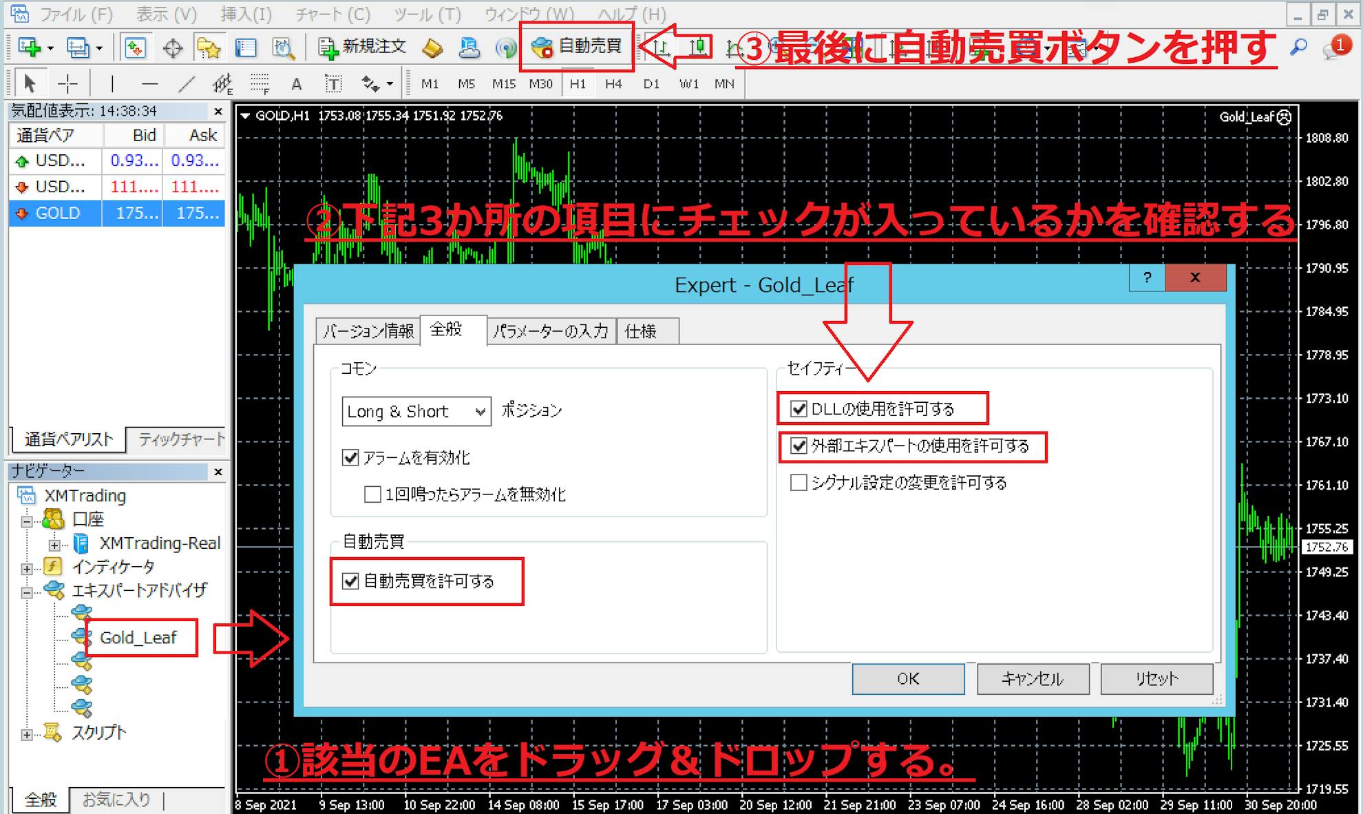Switch chart to M1 timeframe

(x=430, y=84)
